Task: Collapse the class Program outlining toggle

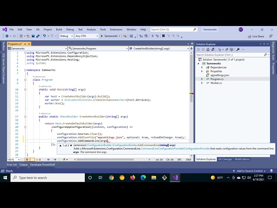Action: (25, 80)
